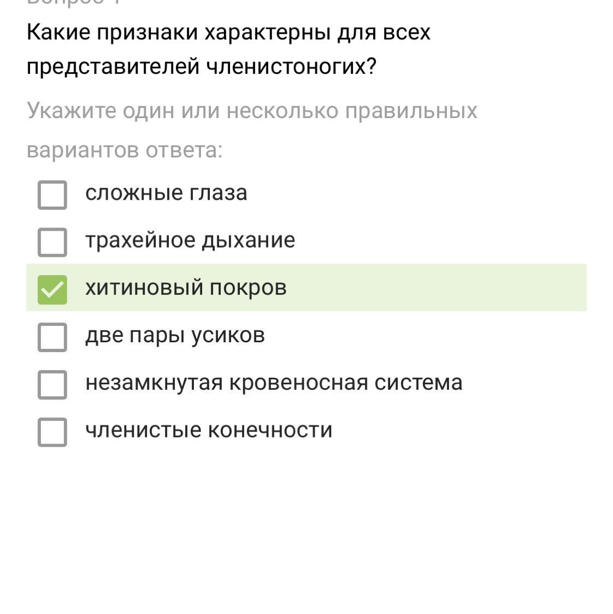Tick the 'трахейное дыхание' checkbox
The image size is (613, 614).
[52, 242]
